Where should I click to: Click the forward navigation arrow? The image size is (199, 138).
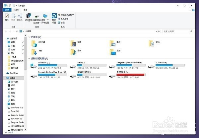tap(10, 32)
